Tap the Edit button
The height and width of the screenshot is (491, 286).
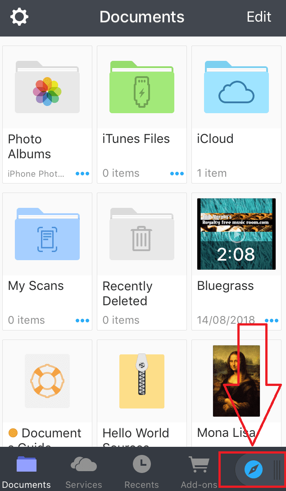(259, 17)
